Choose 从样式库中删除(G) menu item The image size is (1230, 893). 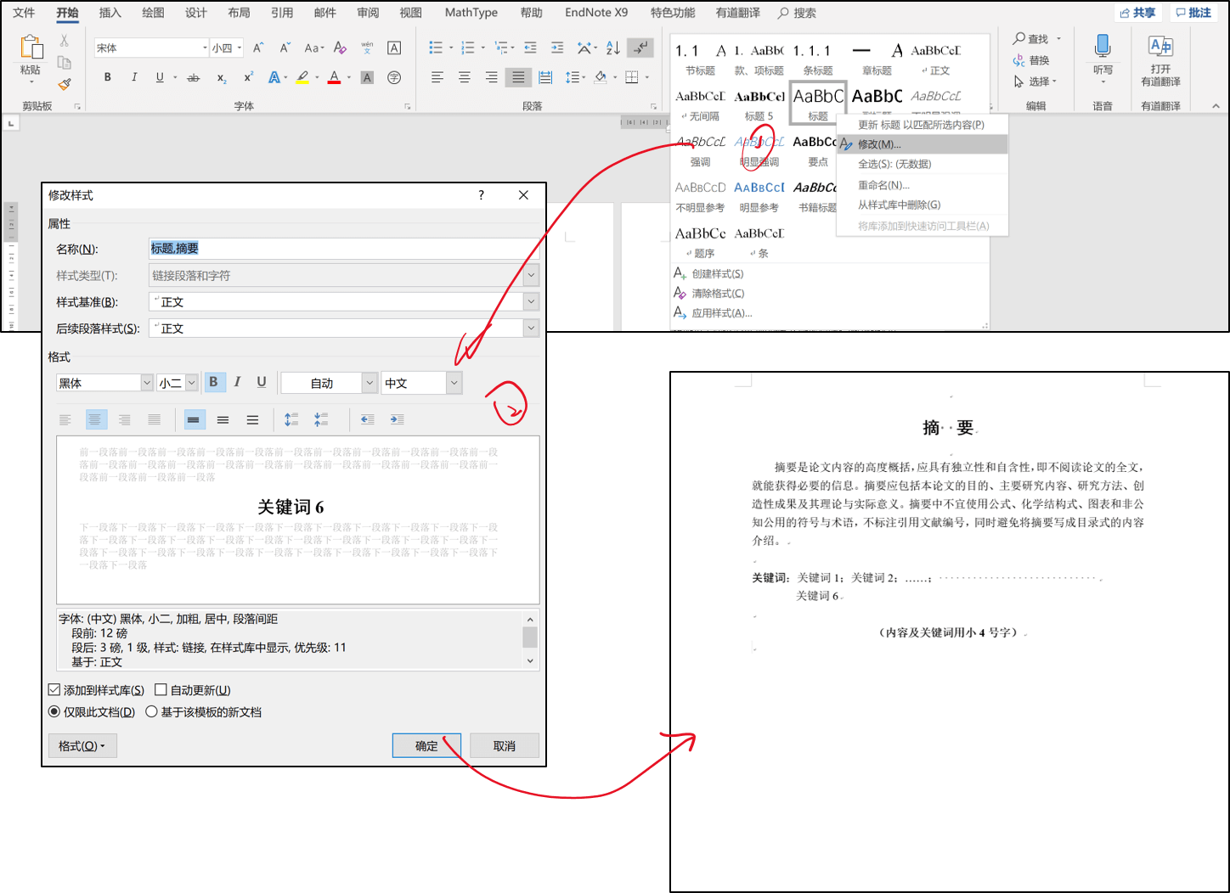click(x=922, y=205)
